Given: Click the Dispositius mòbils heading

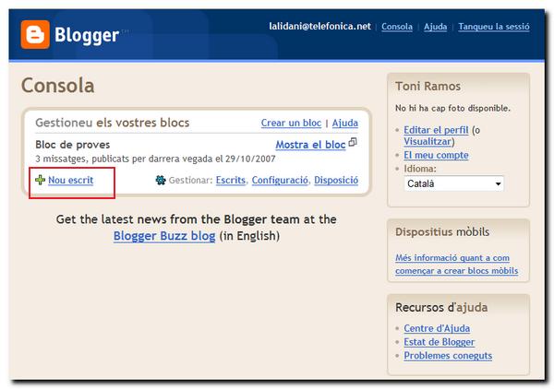Looking at the screenshot, I should 442,231.
